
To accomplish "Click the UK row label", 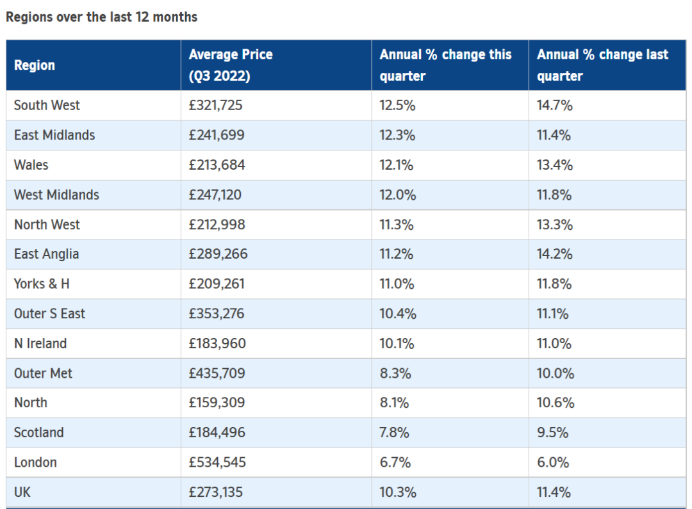I will click(x=22, y=492).
